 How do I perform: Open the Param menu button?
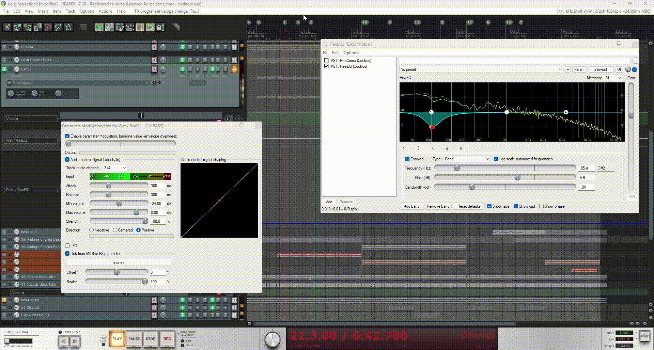(x=579, y=69)
